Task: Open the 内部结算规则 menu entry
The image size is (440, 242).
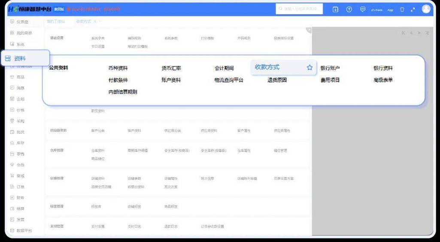Action: click(123, 92)
